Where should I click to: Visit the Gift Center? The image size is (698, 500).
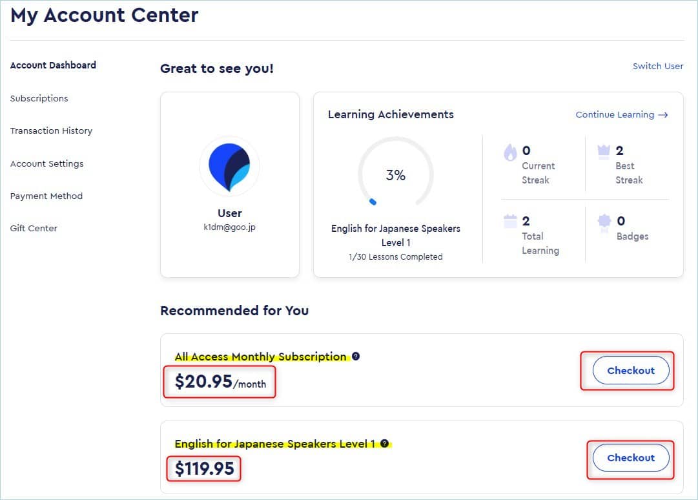(x=34, y=229)
